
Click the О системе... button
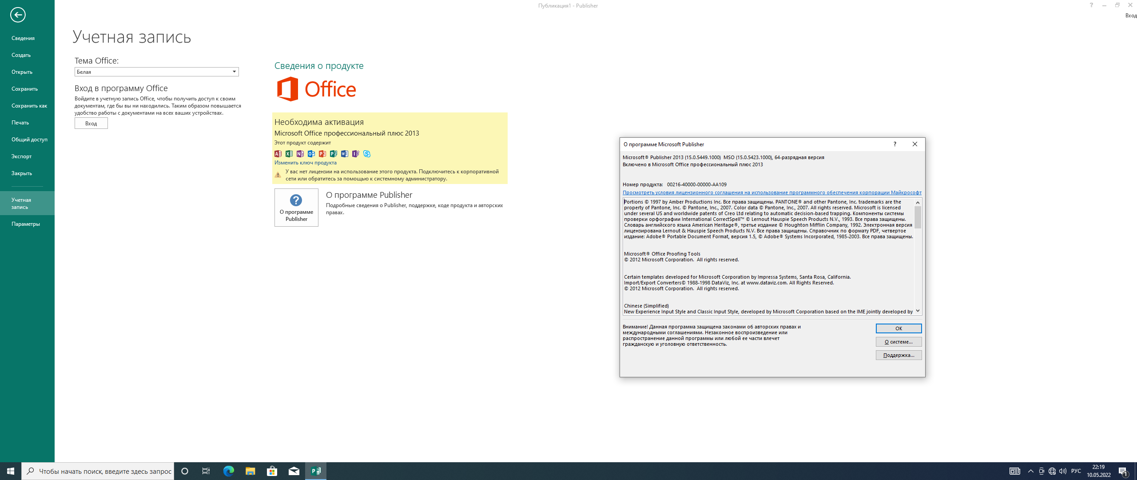pyautogui.click(x=898, y=342)
